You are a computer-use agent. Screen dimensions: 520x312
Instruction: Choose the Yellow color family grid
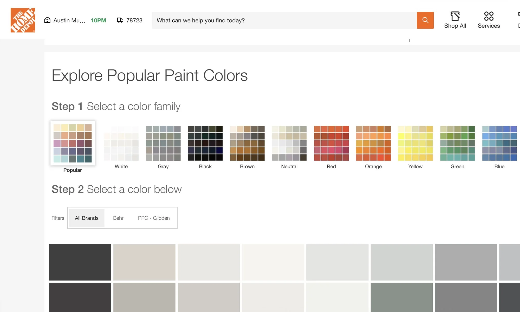[415, 143]
